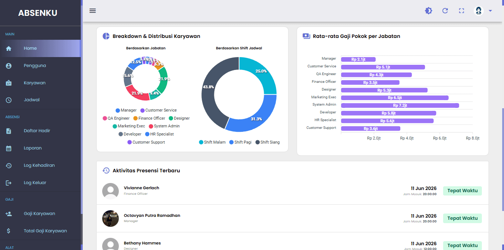504x250 pixels.
Task: Click the profile avatar in header
Action: click(479, 11)
